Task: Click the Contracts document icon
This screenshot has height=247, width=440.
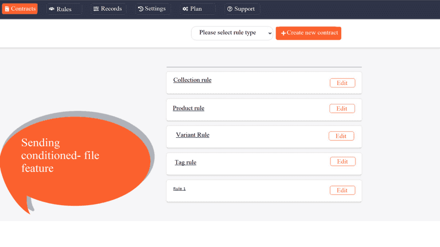Action: [7, 9]
